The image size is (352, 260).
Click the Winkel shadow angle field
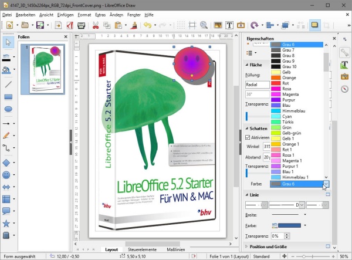(x=266, y=146)
